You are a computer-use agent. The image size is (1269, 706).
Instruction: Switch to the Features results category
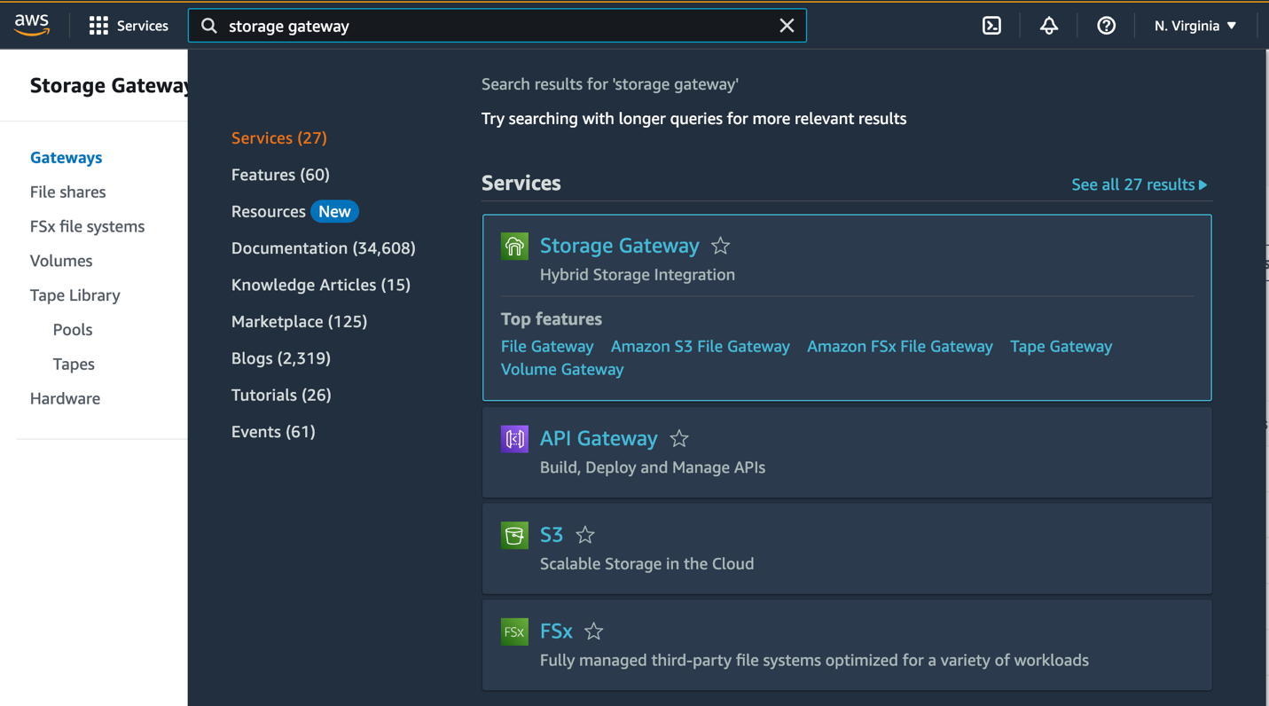tap(280, 175)
